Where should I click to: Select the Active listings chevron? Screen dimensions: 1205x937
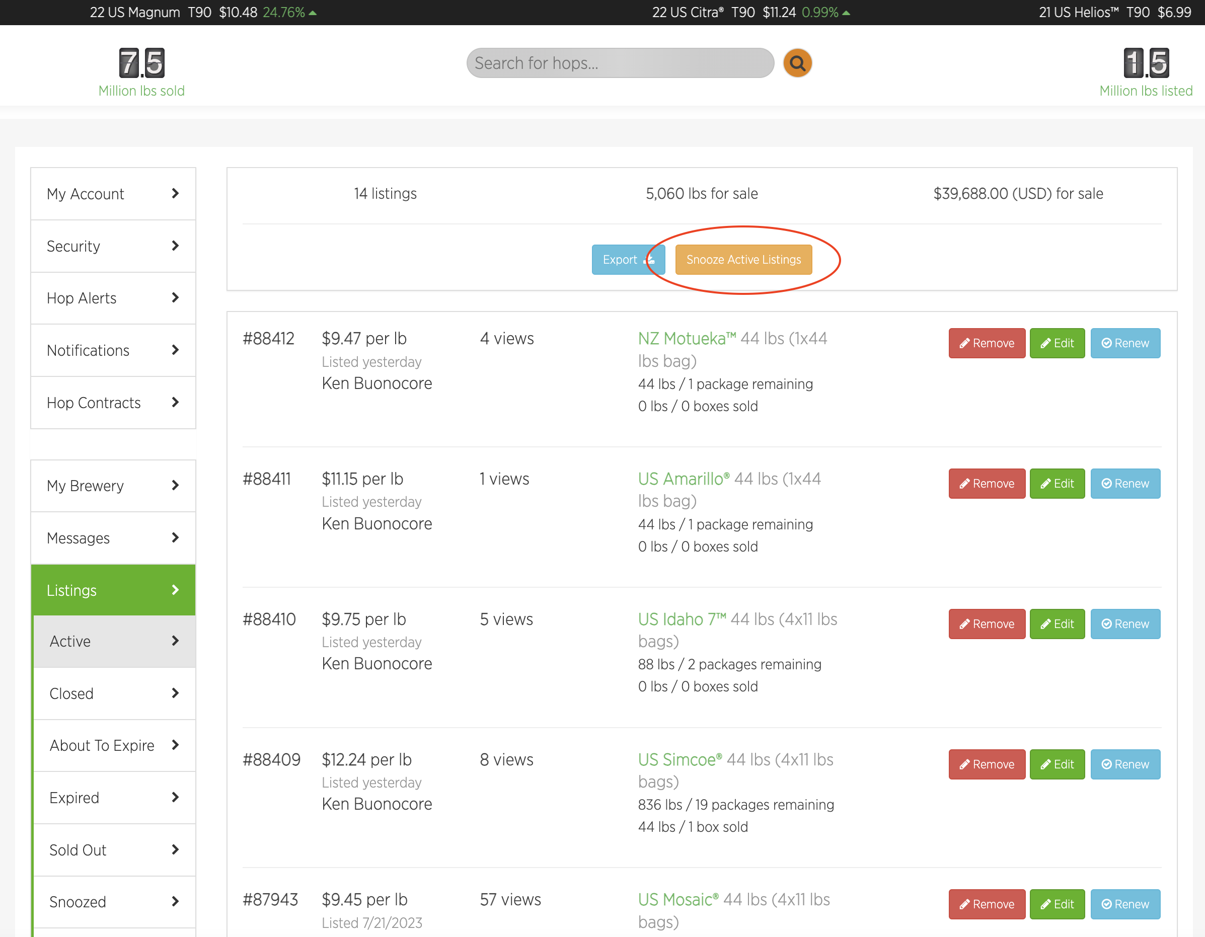coord(176,641)
